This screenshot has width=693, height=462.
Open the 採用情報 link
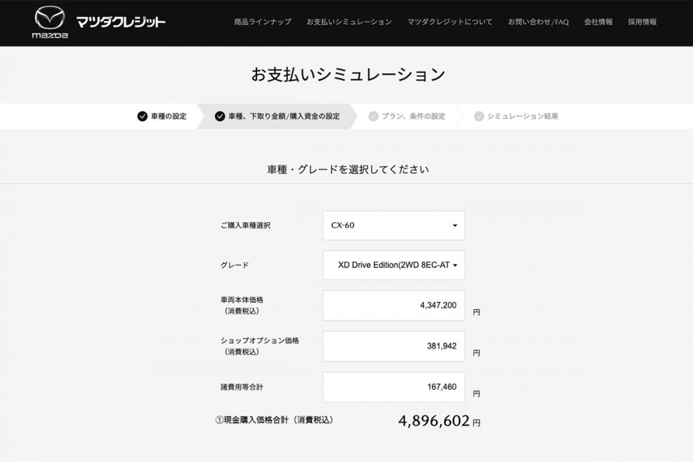642,22
